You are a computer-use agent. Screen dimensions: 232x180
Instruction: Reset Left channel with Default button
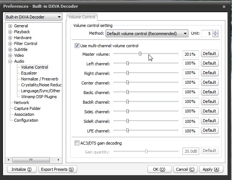coord(209,63)
